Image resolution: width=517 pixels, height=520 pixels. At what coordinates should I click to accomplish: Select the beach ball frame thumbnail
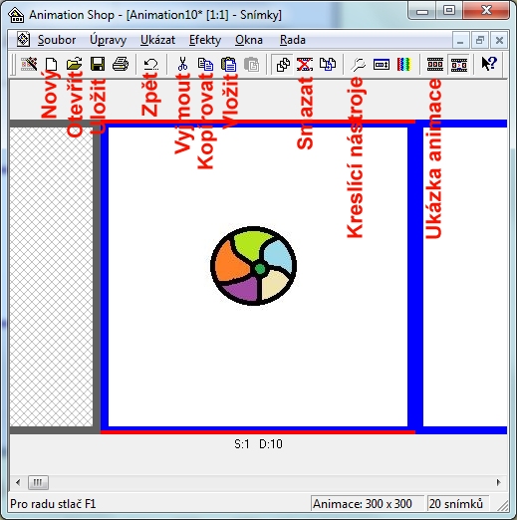point(258,277)
